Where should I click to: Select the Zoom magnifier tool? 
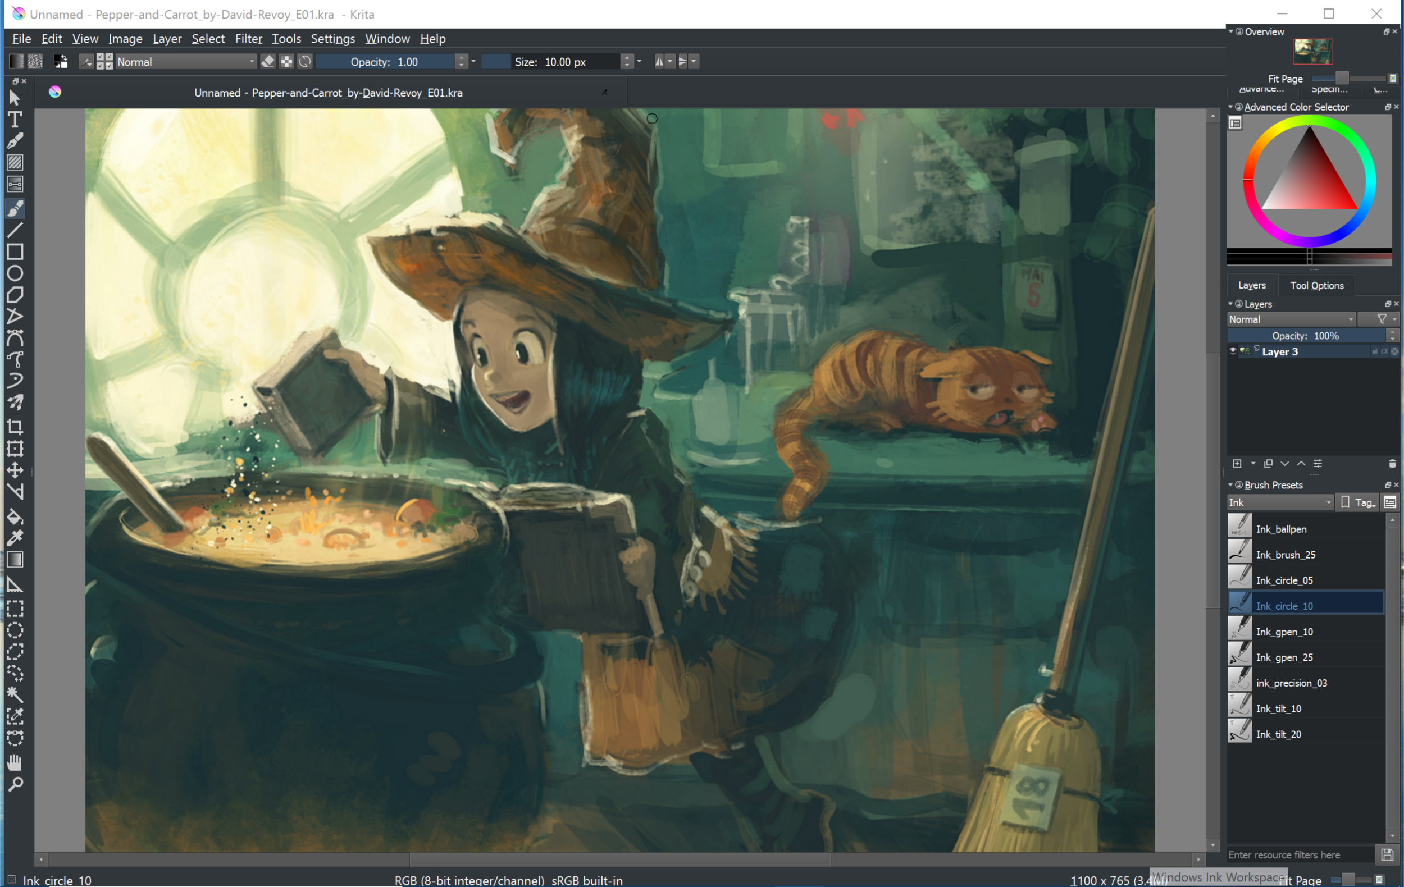pos(15,784)
